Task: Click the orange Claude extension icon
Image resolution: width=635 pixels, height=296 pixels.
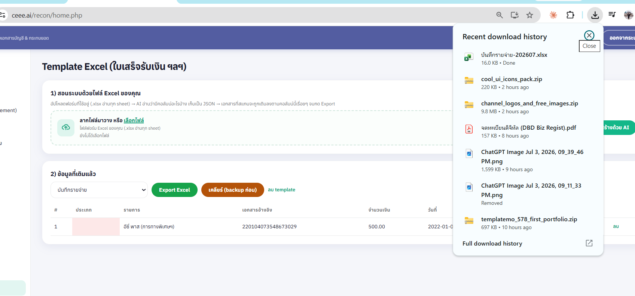Action: coord(553,15)
